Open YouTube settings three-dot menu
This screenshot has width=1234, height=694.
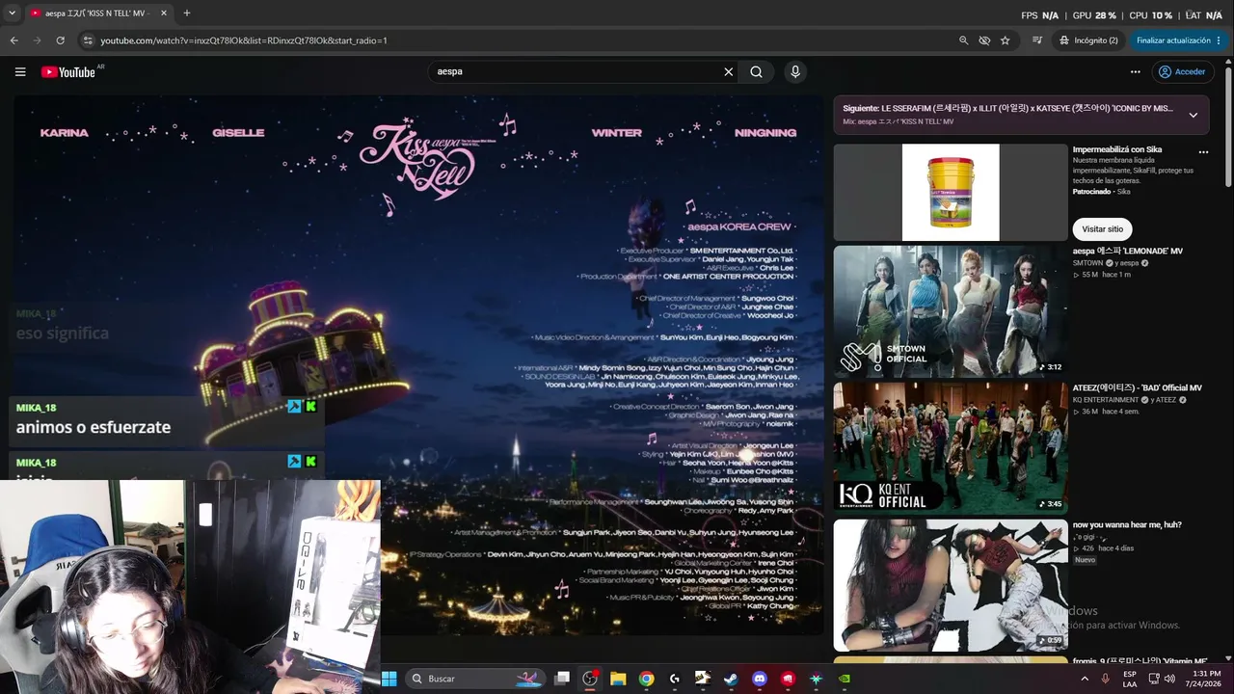point(1136,71)
